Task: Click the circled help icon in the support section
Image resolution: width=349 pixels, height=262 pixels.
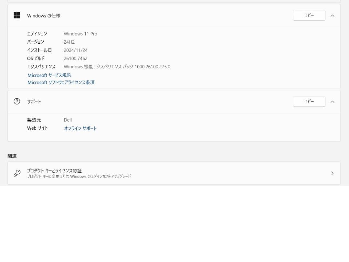Action: coord(16,101)
